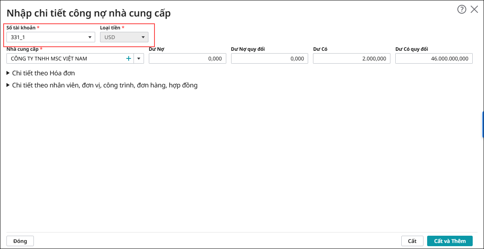Click the CÔNG TY TNHH MSC VIỆT NAM field
Image resolution: width=484 pixels, height=249 pixels.
65,58
